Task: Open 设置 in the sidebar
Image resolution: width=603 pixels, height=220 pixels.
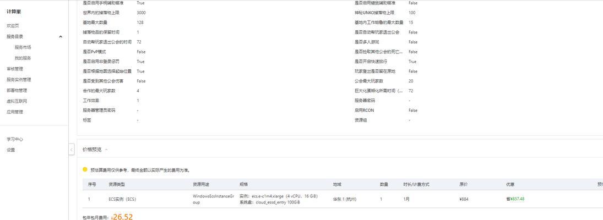Action: point(11,150)
